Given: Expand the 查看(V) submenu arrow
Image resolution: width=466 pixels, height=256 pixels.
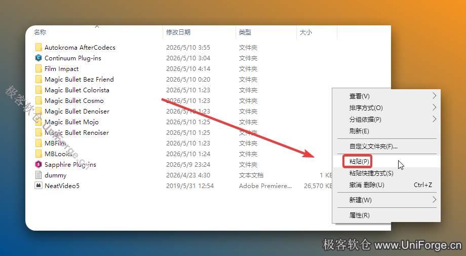Looking at the screenshot, I should pos(434,96).
